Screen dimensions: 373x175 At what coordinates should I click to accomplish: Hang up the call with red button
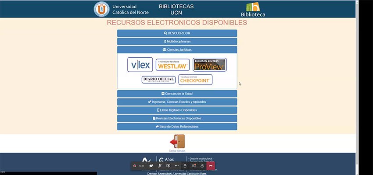211,166
